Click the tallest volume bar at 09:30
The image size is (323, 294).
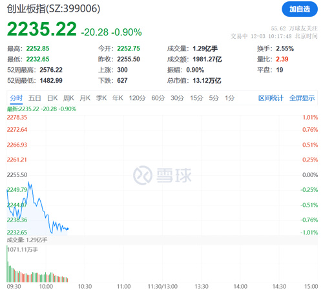coord(7,264)
